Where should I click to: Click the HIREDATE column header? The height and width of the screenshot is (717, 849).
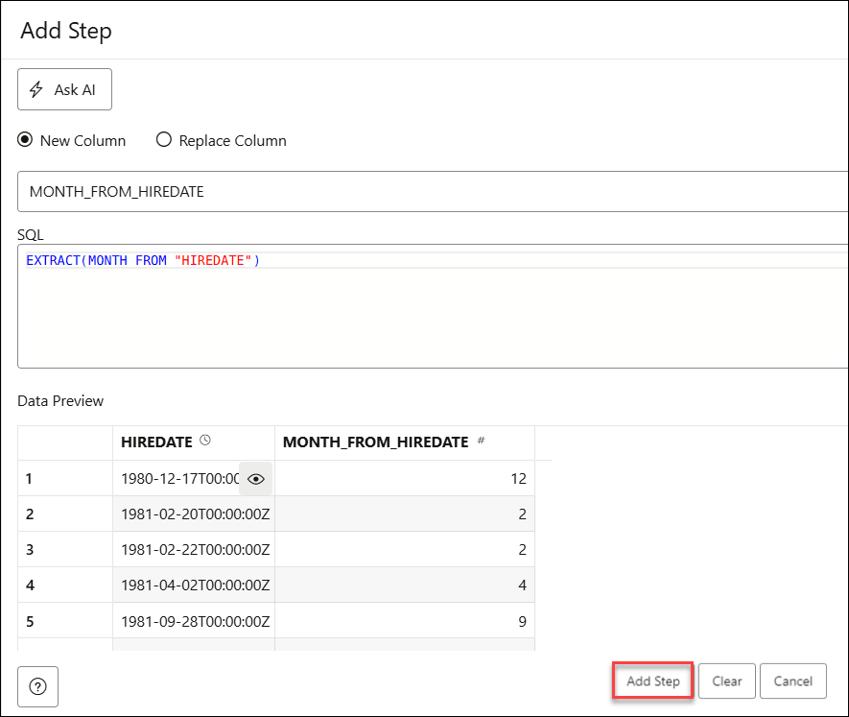tap(158, 442)
